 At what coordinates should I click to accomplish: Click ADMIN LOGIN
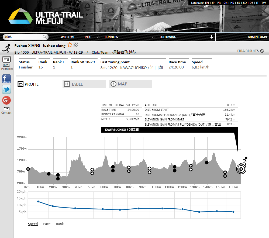coord(257,37)
